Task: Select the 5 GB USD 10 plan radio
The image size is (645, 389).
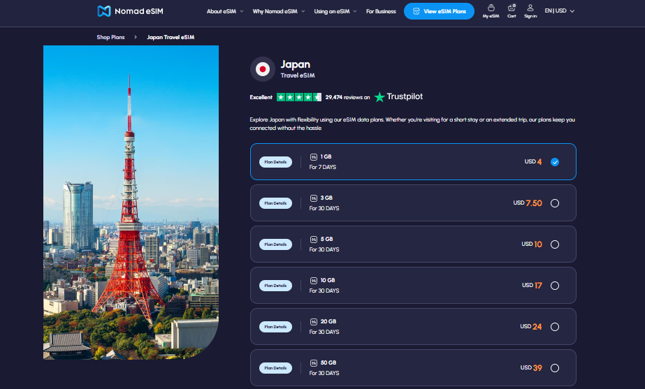Action: 554,244
